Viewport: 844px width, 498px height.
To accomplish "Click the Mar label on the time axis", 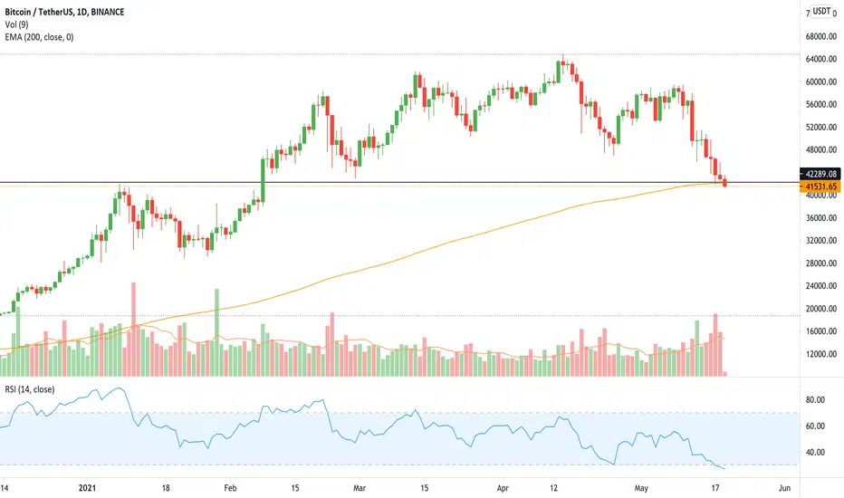I will pyautogui.click(x=359, y=488).
